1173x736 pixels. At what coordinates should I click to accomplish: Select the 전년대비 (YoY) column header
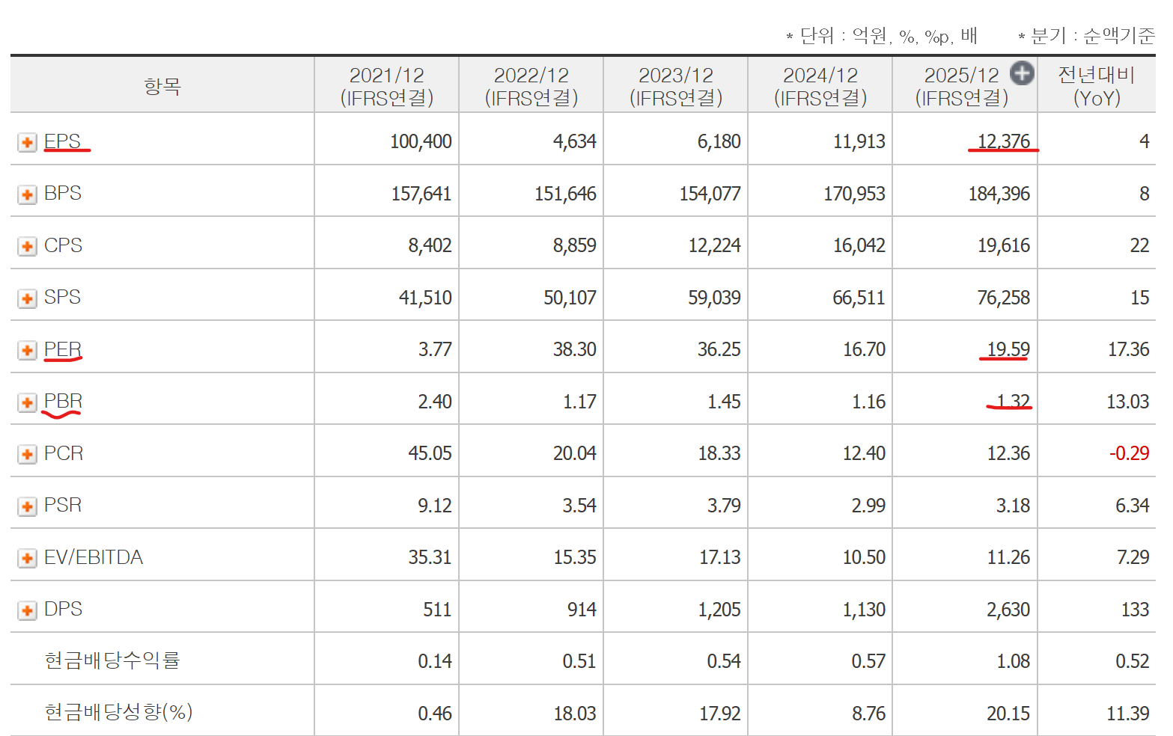click(x=1097, y=86)
